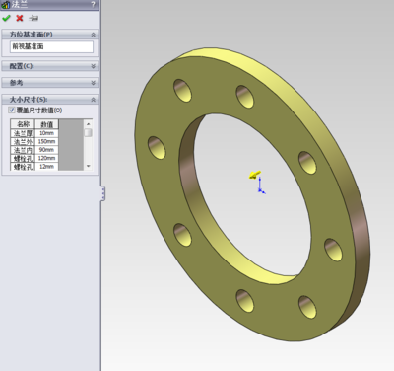This screenshot has height=371, width=394.
Task: Select the 法兰外 name cell
Action: click(23, 142)
